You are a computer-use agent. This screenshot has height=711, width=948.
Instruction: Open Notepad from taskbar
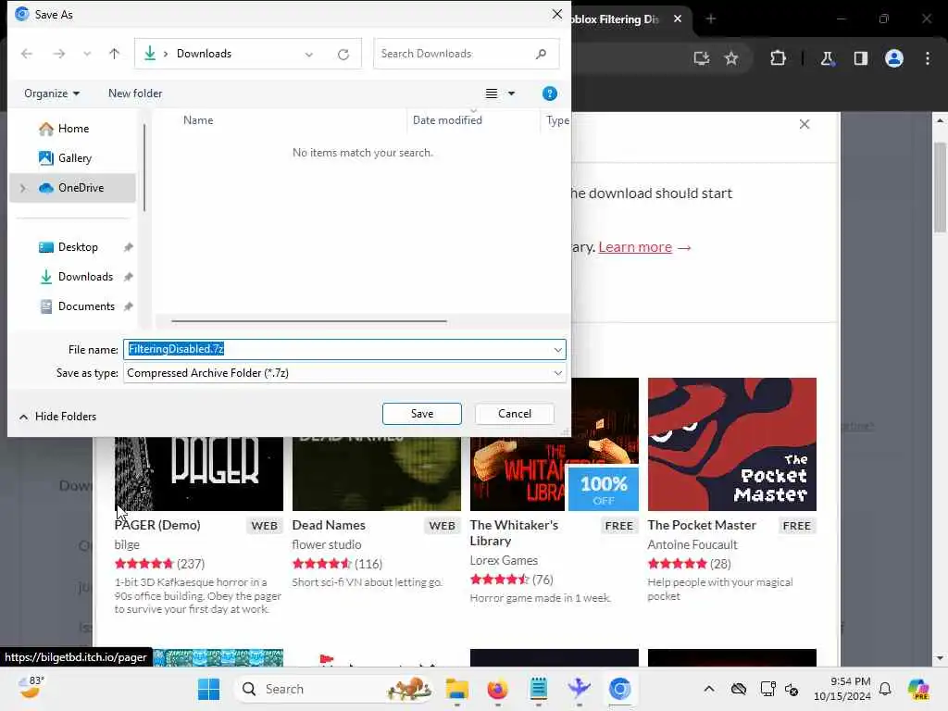coord(538,689)
